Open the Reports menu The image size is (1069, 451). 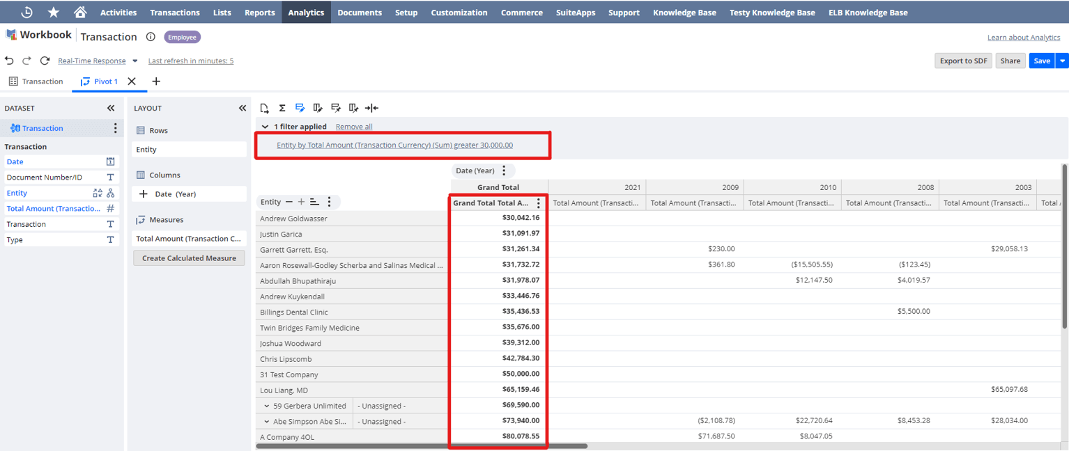(x=259, y=12)
